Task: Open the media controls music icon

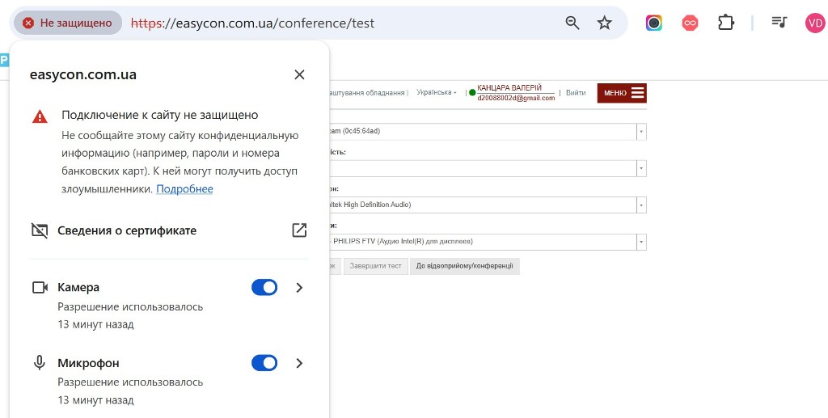Action: coord(779,23)
